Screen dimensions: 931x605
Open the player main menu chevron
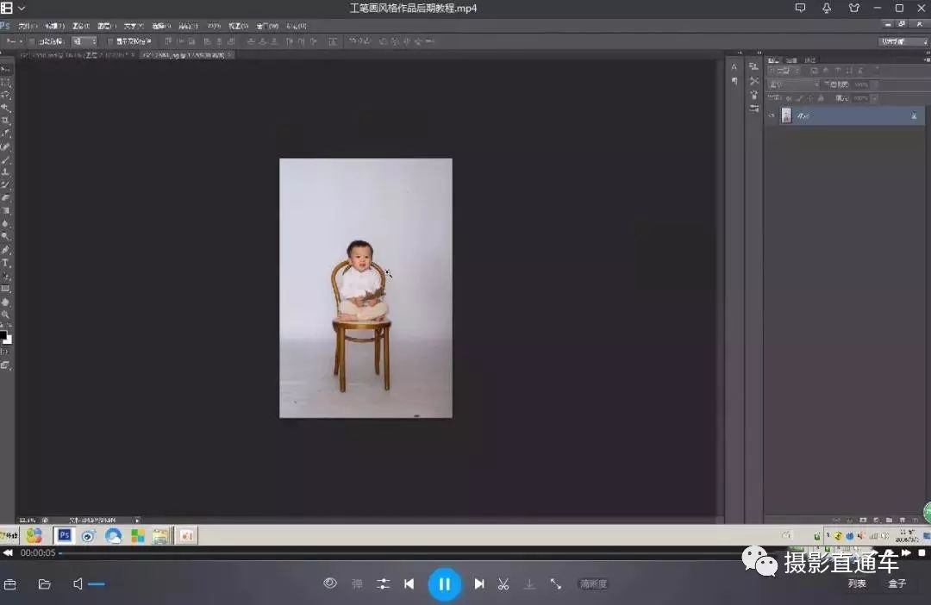point(22,9)
